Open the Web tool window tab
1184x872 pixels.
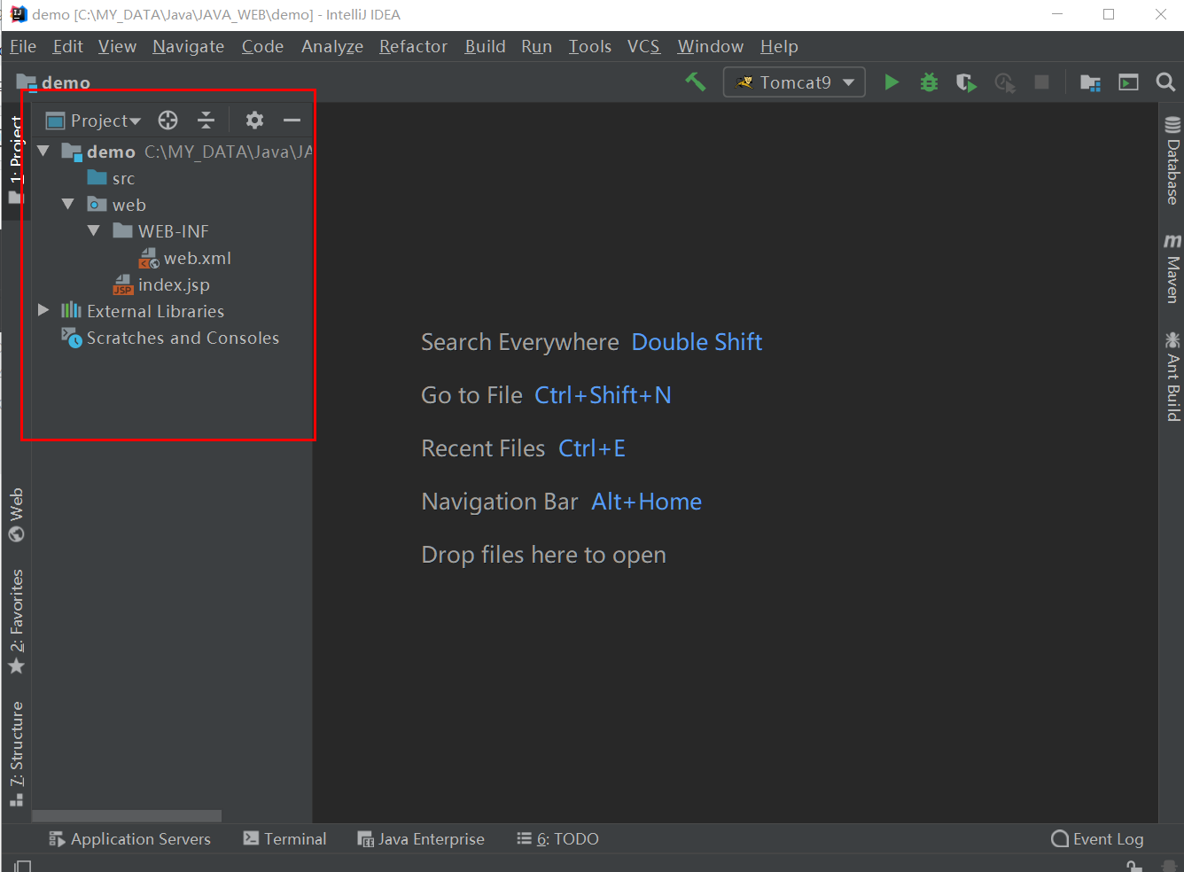pos(16,515)
